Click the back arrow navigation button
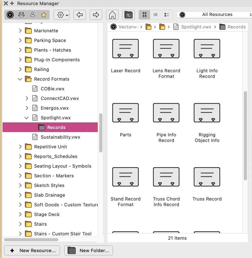Screen dimensions: 252x258 tap(80, 15)
